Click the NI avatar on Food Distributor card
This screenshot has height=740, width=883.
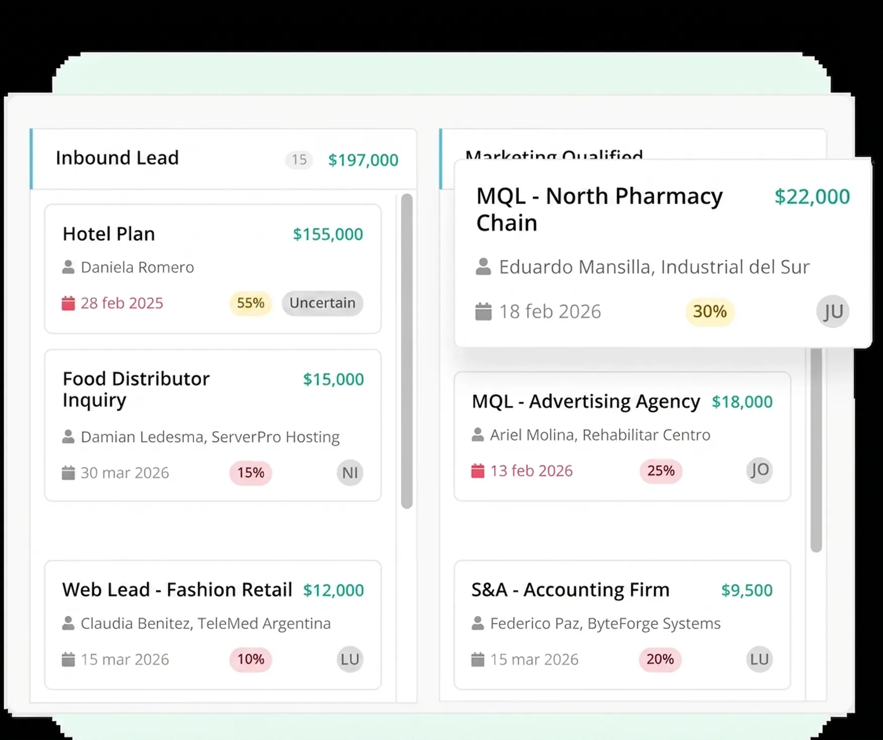(350, 473)
